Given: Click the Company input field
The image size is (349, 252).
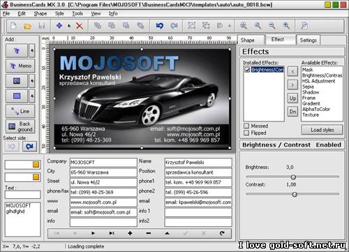Looking at the screenshot, I should pos(103,163).
